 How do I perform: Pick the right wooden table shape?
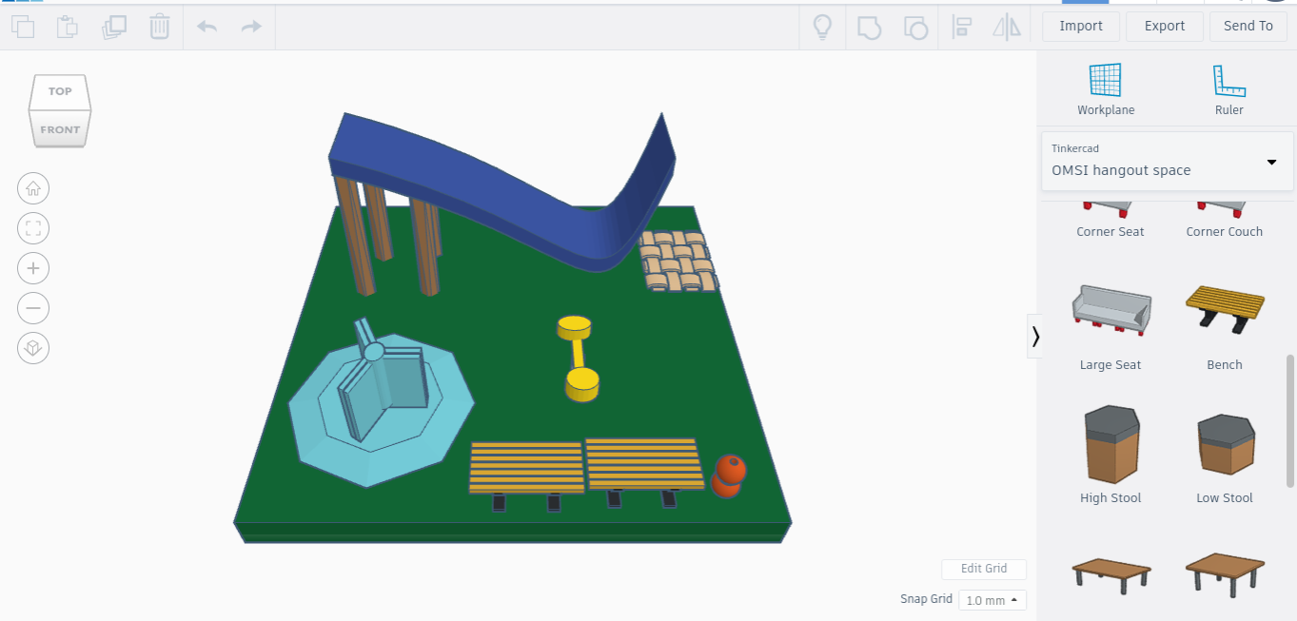click(x=1225, y=574)
